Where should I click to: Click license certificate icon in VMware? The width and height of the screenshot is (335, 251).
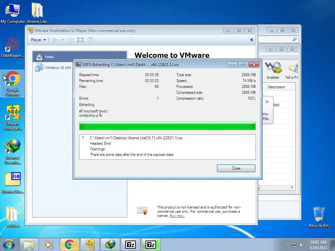click(x=142, y=211)
